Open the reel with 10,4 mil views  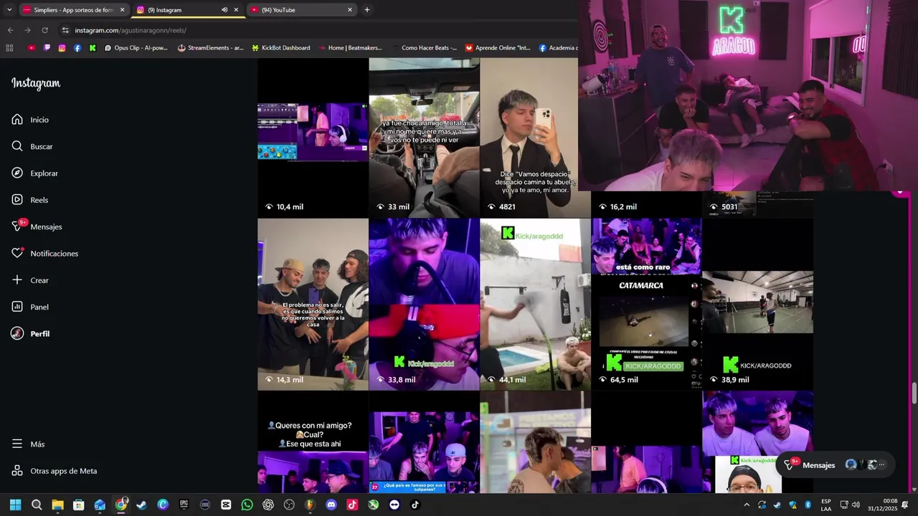click(x=313, y=138)
